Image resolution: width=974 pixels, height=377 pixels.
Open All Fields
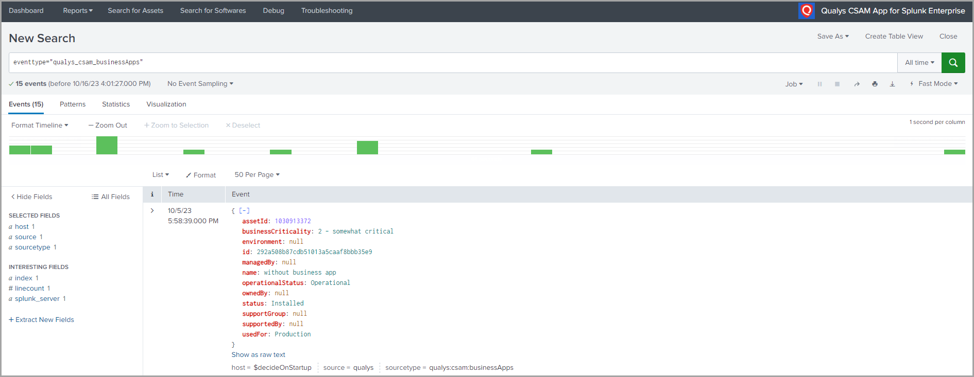[111, 196]
